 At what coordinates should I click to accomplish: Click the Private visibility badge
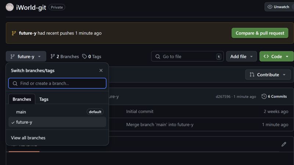point(57,7)
